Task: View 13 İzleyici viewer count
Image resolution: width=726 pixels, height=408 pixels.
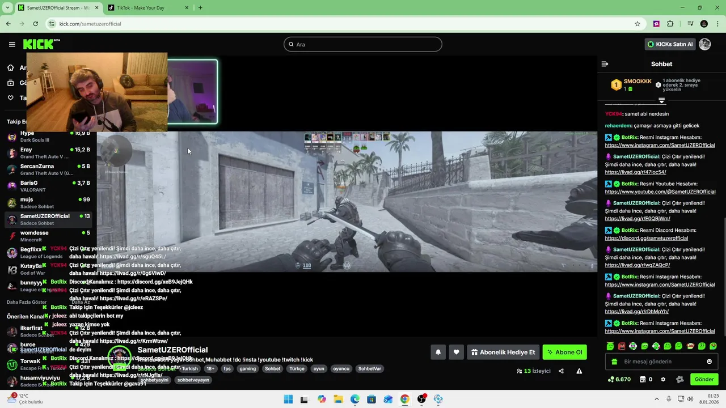Action: point(533,371)
